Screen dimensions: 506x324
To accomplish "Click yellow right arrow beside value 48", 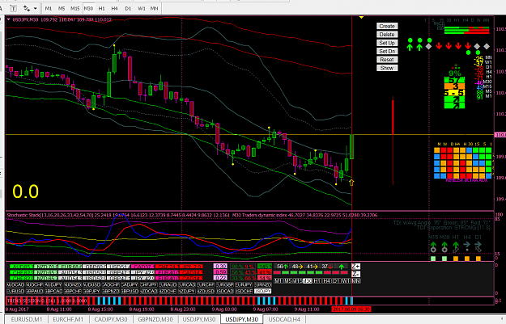I will (300, 267).
